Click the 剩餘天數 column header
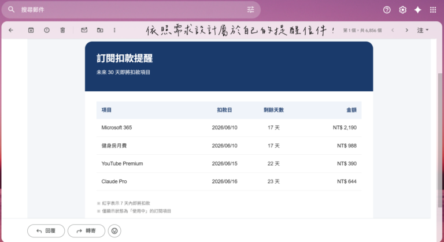This screenshot has width=444, height=242. 273,110
